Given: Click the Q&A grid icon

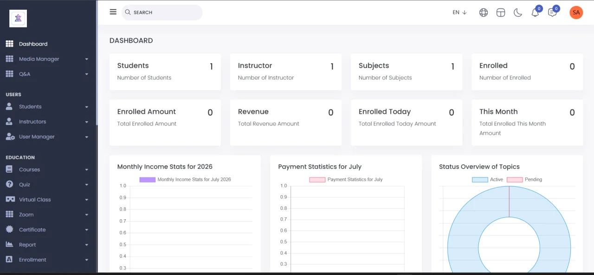Looking at the screenshot, I should tap(9, 74).
